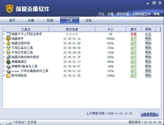Click 上报可疑文件 in the top bar
Image resolution: width=164 pixels, height=125 pixels.
(141, 14)
